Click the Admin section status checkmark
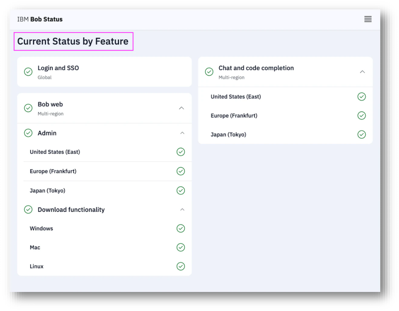The width and height of the screenshot is (399, 311). coord(28,133)
